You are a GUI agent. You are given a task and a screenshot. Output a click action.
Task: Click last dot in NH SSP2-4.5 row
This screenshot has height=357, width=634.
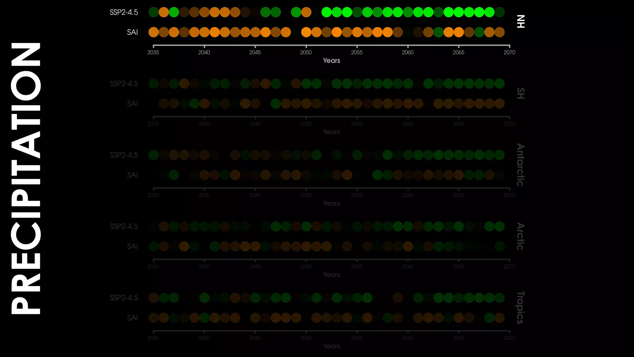click(499, 12)
